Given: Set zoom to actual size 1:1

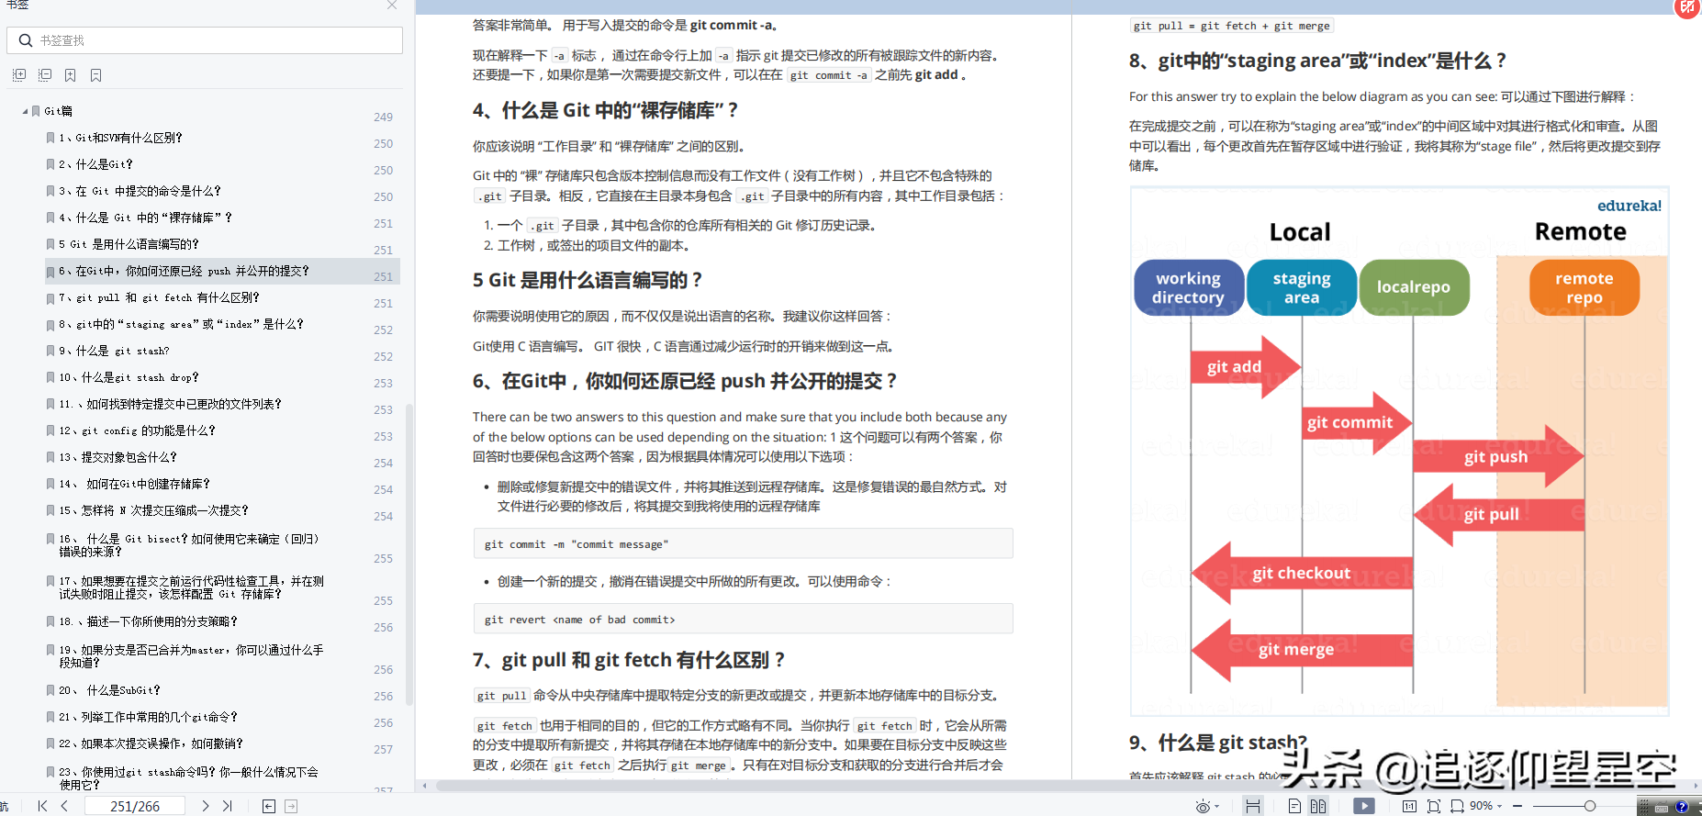Looking at the screenshot, I should pyautogui.click(x=1409, y=806).
